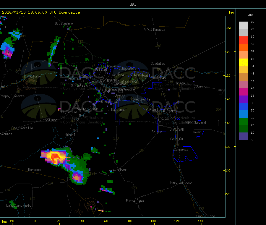The height and width of the screenshot is (225, 266).
Task: Click the Bowen label
Action: point(197,132)
